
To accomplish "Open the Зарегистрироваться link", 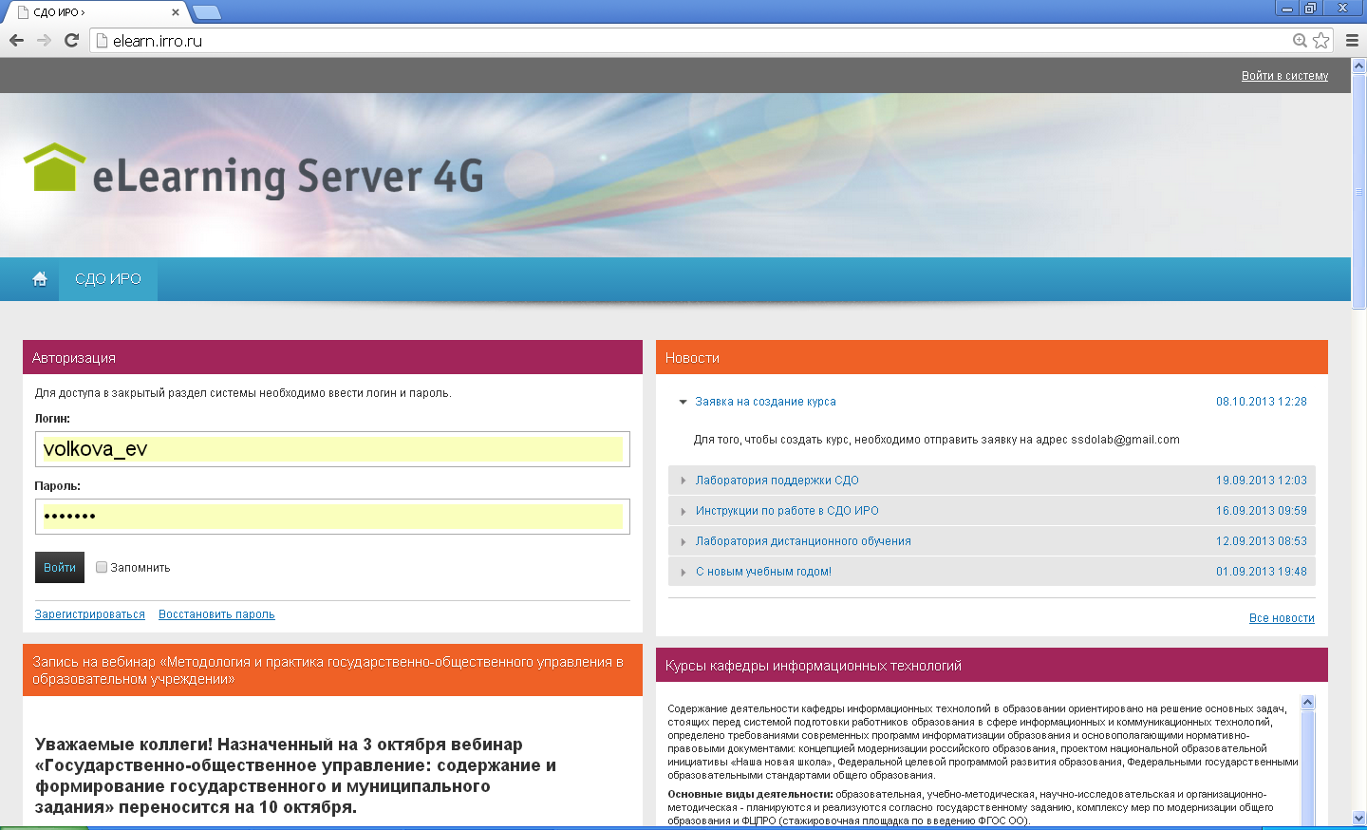I will pos(90,614).
